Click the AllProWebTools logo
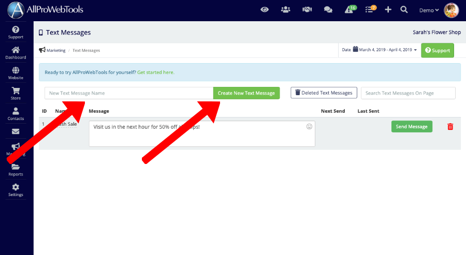 [x=45, y=10]
